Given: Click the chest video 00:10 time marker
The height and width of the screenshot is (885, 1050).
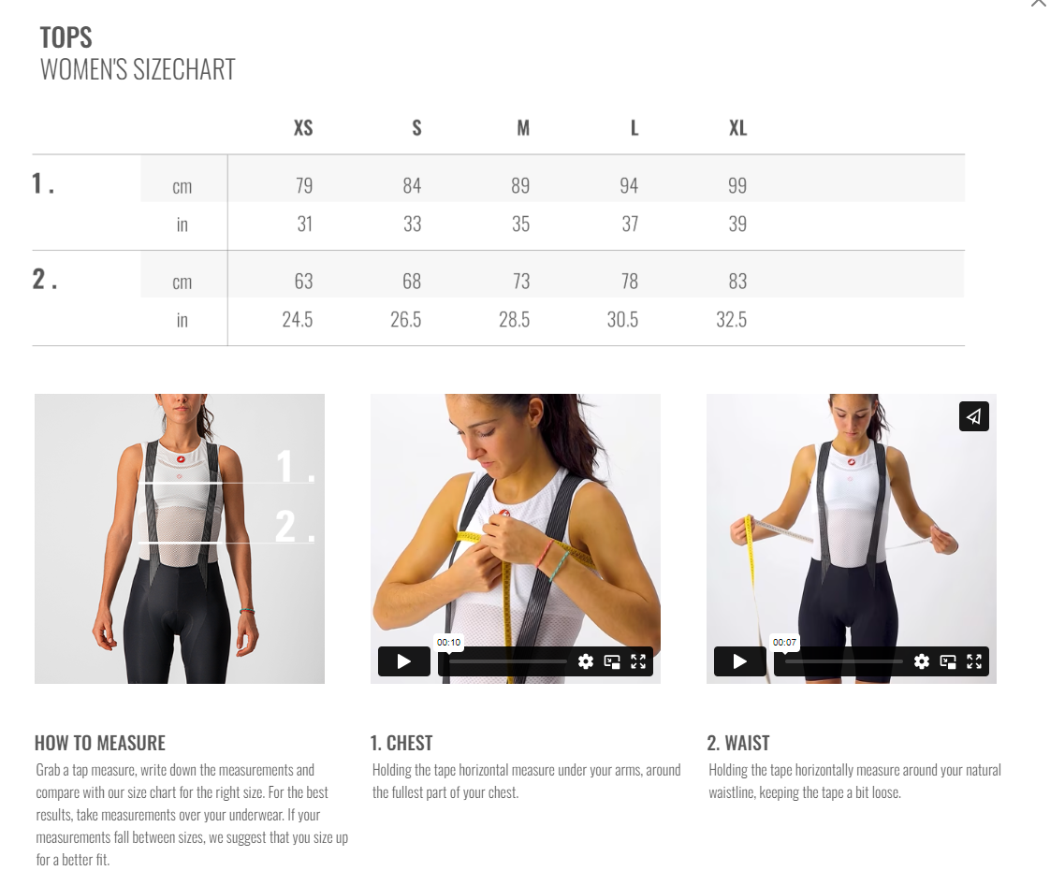Looking at the screenshot, I should [448, 642].
